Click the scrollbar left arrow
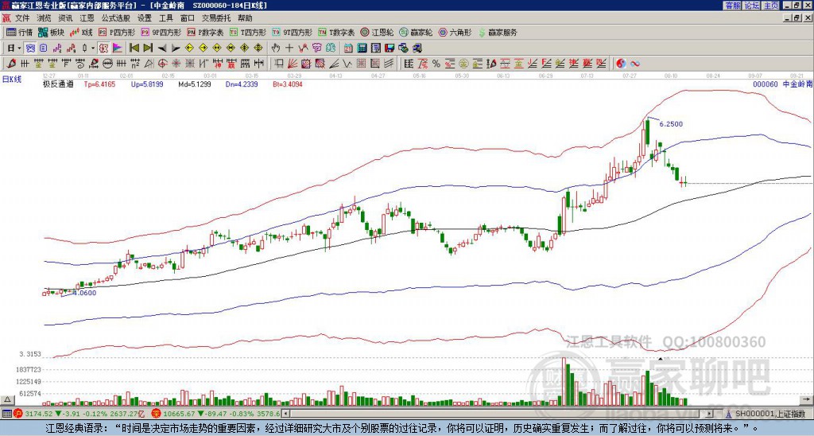Screen dimensions: 814x436 pyautogui.click(x=285, y=414)
